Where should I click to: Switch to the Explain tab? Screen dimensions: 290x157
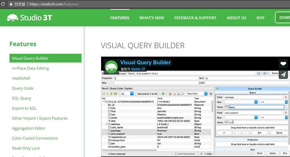pos(128,88)
